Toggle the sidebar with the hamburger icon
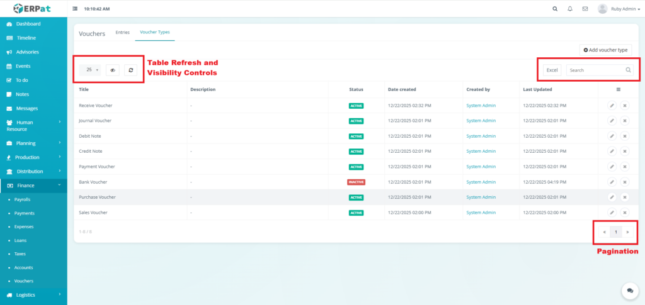Screen dimensions: 645x305 click(76, 9)
